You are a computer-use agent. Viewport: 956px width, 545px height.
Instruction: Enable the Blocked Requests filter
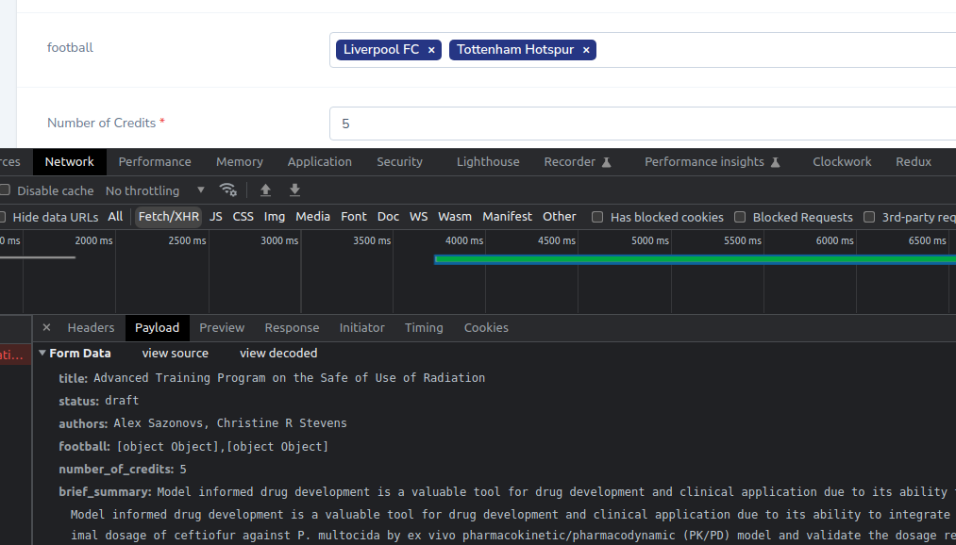click(740, 217)
